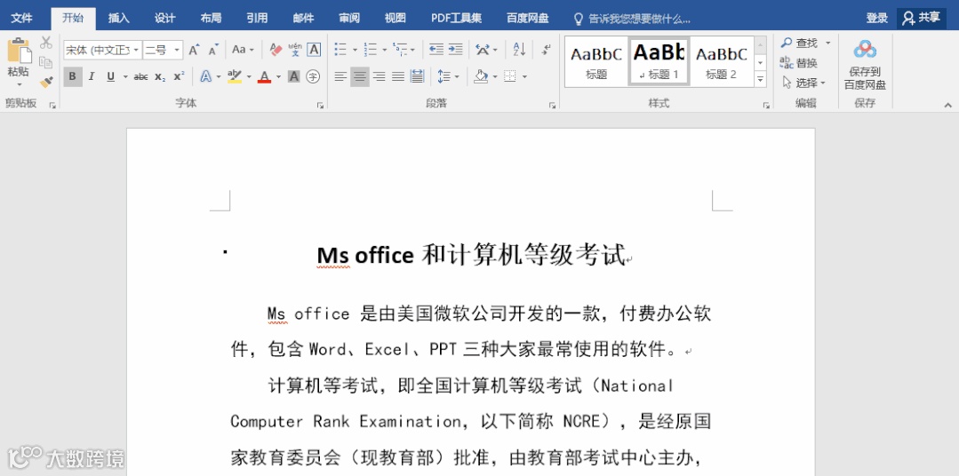Open the Paste options dropdown arrow

pos(19,84)
